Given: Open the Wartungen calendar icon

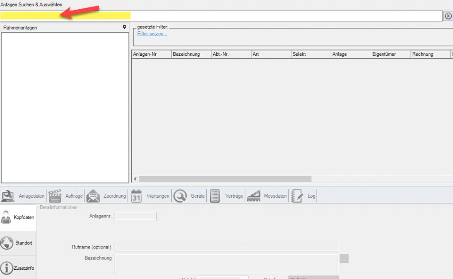Looking at the screenshot, I should (x=136, y=196).
